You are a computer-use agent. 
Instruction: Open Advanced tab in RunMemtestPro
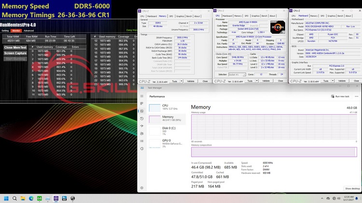tap(28, 30)
